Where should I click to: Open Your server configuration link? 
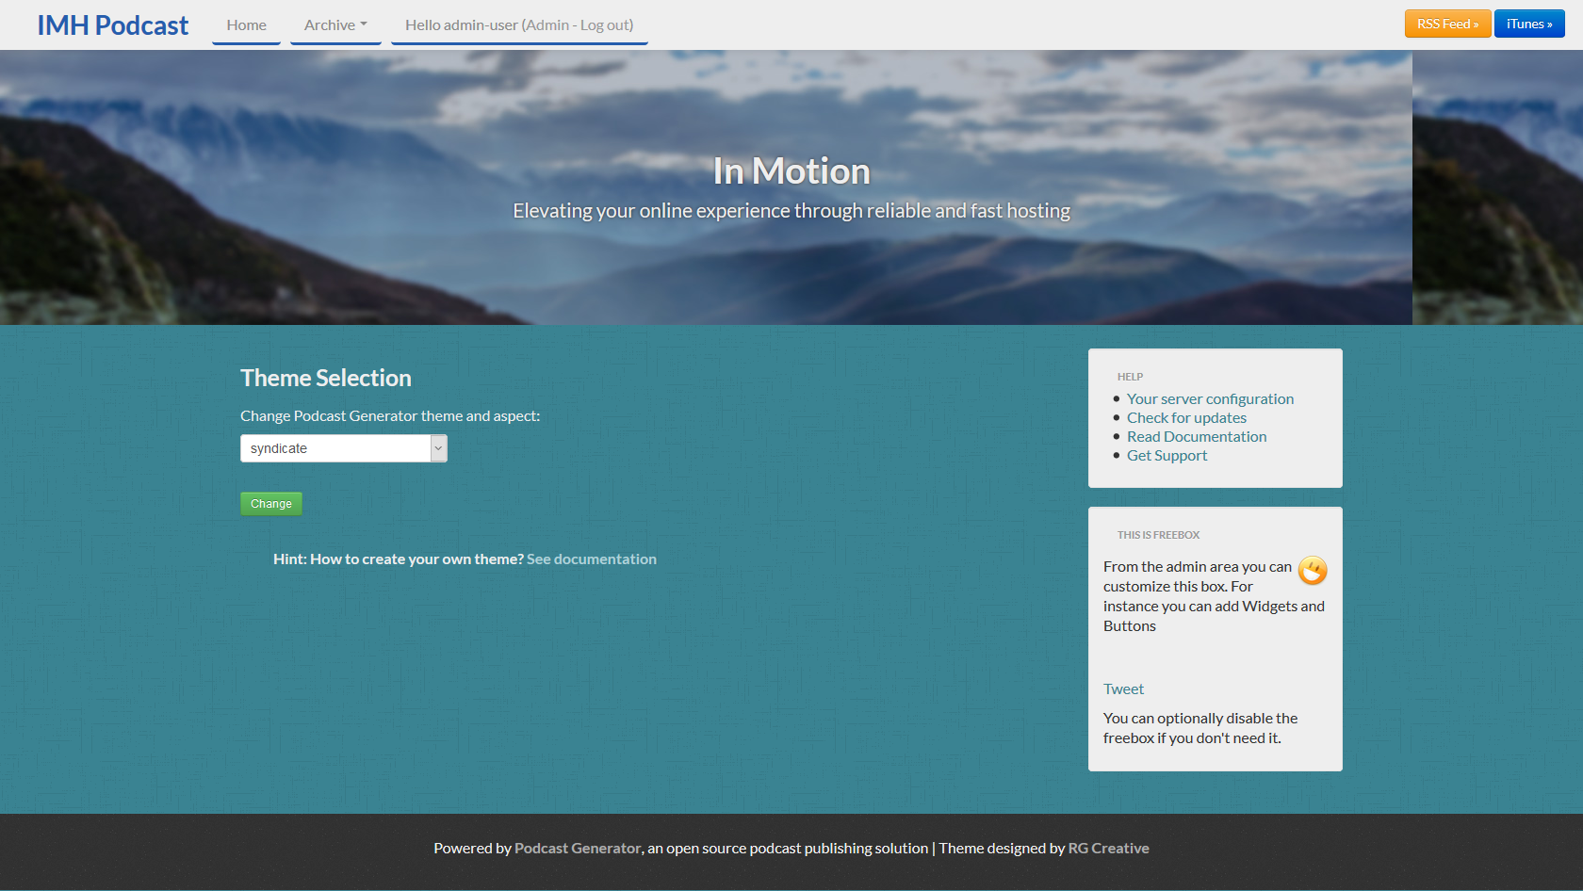(x=1210, y=399)
